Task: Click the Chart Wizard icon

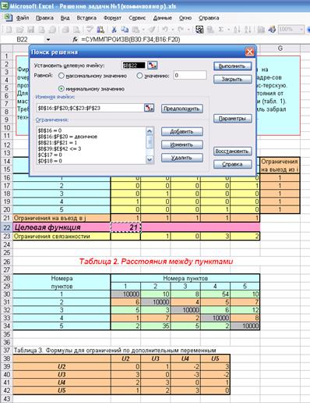Action: [x=261, y=30]
